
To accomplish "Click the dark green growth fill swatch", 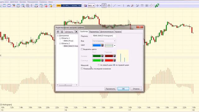I will pos(97,56).
